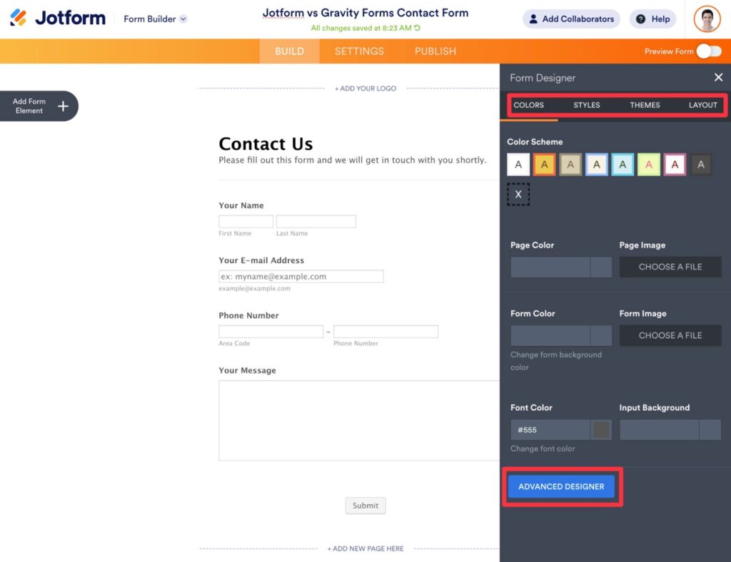
Task: Close the Form Designer panel
Action: [718, 77]
